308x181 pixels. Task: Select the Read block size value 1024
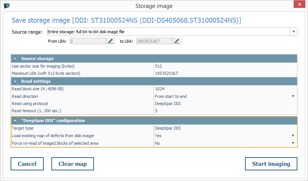225,89
